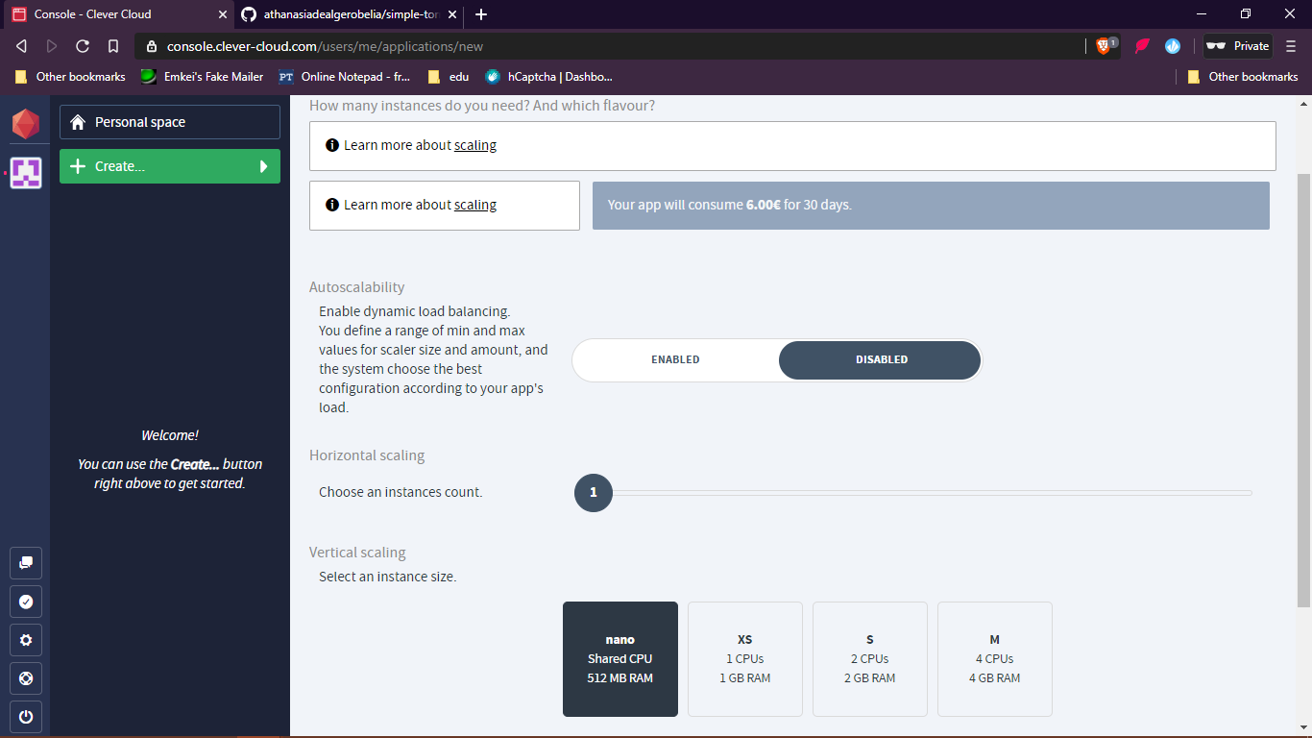The height and width of the screenshot is (738, 1312).
Task: Click the checkmark status icon in sidebar
Action: (x=26, y=602)
